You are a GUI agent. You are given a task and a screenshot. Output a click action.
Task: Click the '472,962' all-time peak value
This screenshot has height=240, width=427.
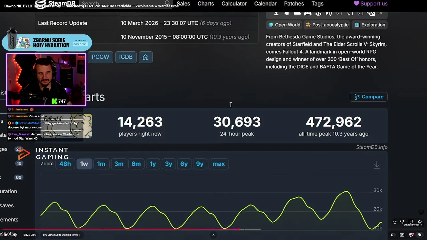tap(334, 122)
